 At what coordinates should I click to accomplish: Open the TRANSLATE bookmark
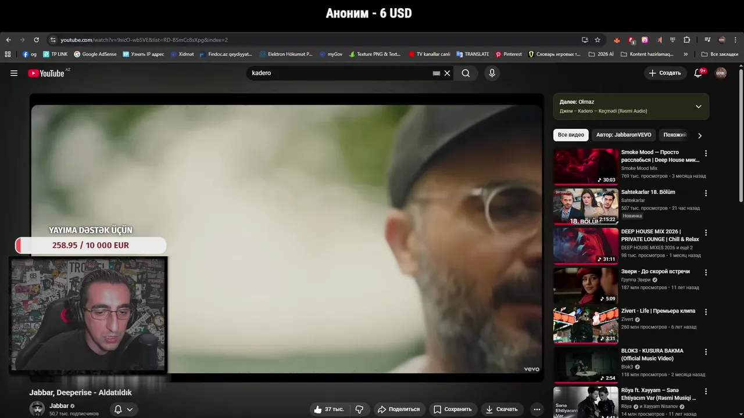pyautogui.click(x=473, y=54)
